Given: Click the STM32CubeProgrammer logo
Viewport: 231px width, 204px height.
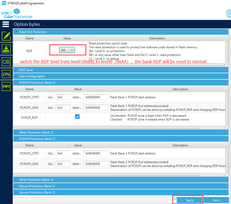Looking at the screenshot, I should [x=17, y=14].
